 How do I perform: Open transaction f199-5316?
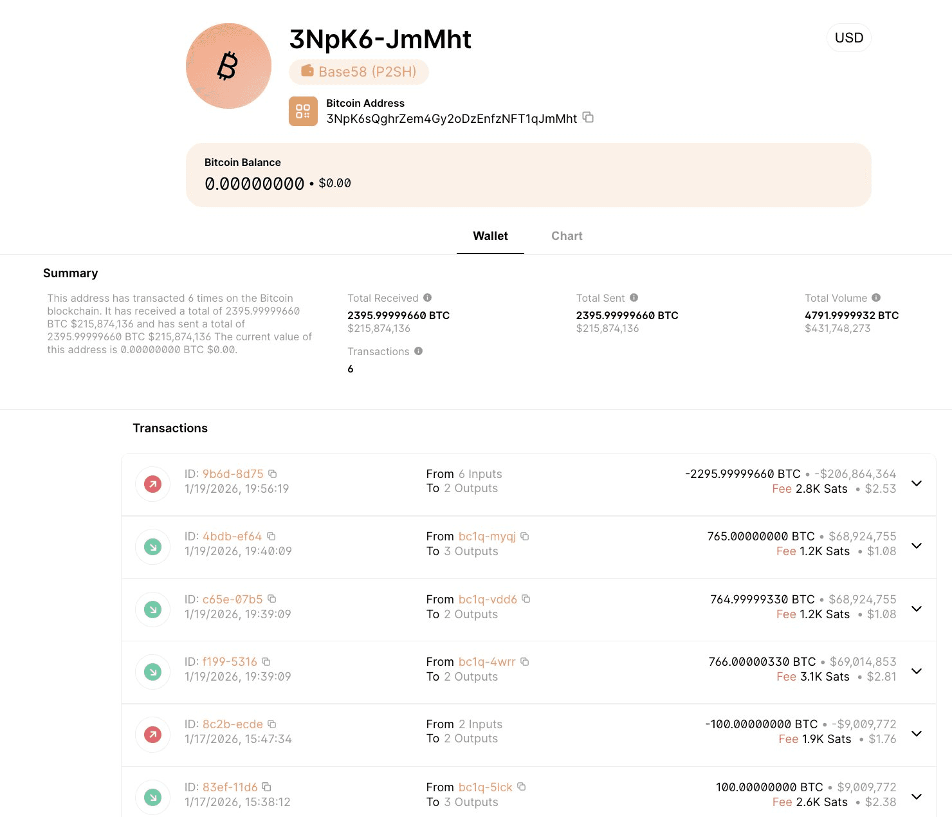229,661
